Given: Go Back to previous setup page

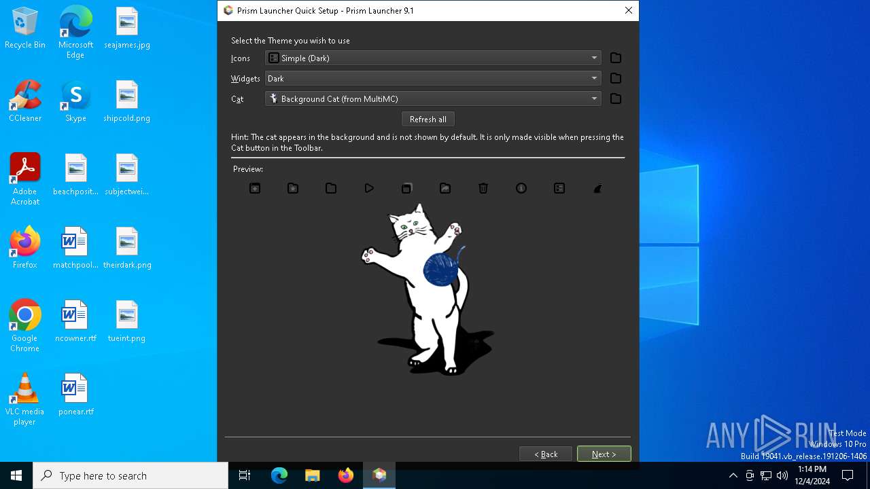Looking at the screenshot, I should pos(546,454).
